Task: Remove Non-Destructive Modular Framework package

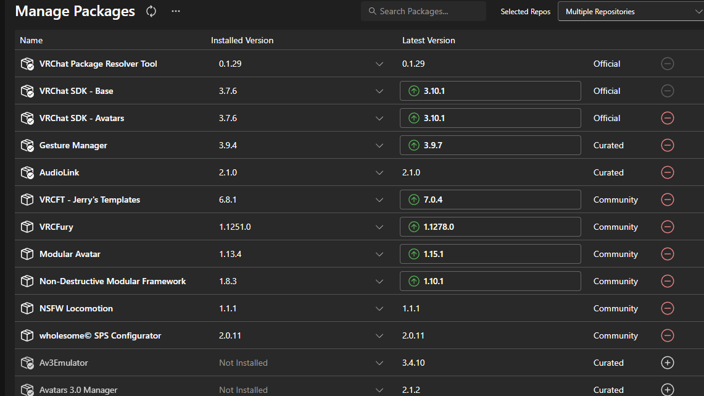Action: coord(668,281)
